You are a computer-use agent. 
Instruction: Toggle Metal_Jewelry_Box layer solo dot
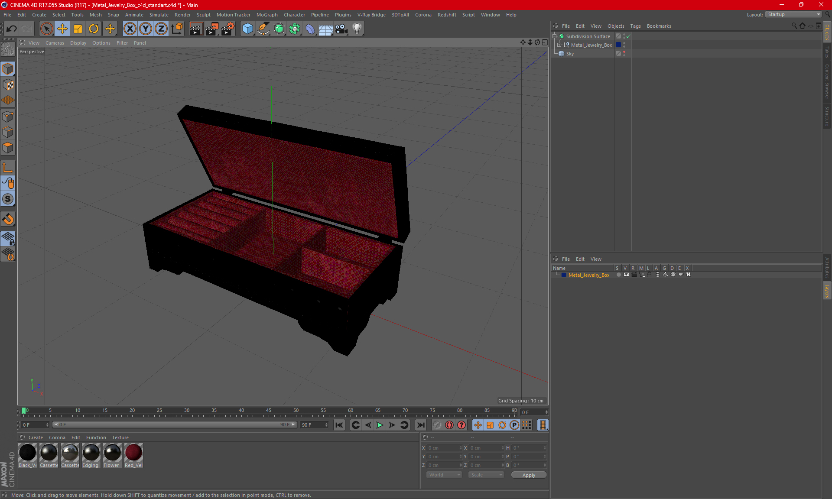click(619, 275)
